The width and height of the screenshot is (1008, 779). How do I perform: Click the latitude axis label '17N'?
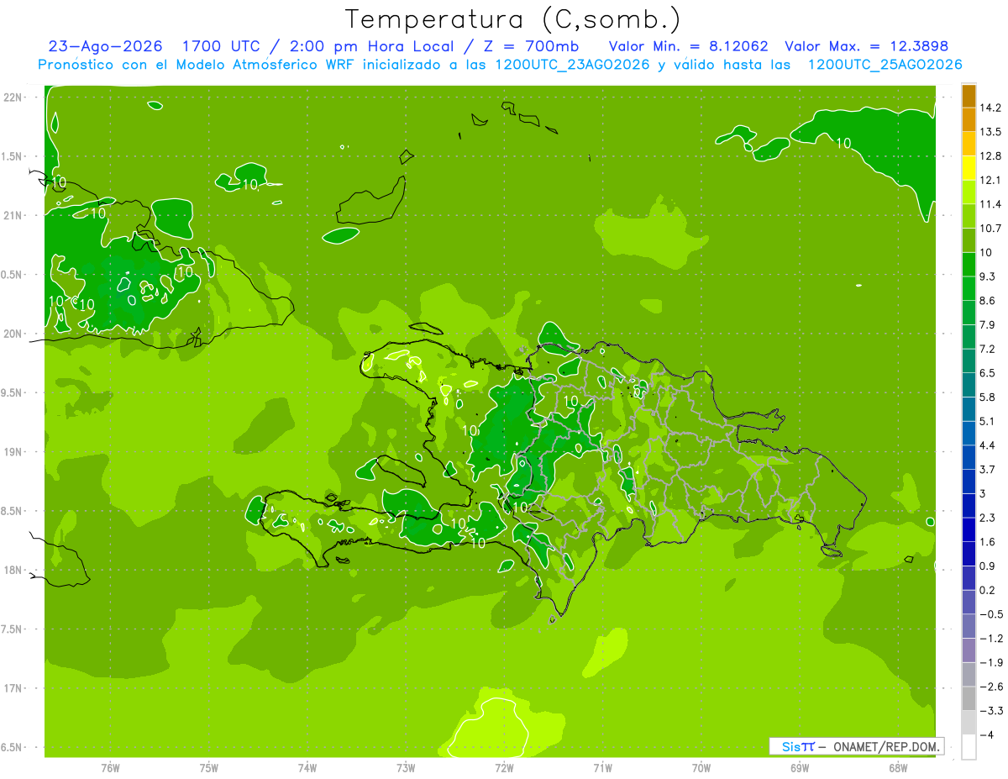(x=14, y=688)
